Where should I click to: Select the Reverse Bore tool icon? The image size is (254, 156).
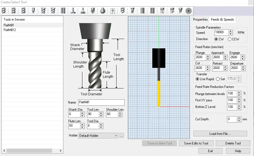pos(172,11)
